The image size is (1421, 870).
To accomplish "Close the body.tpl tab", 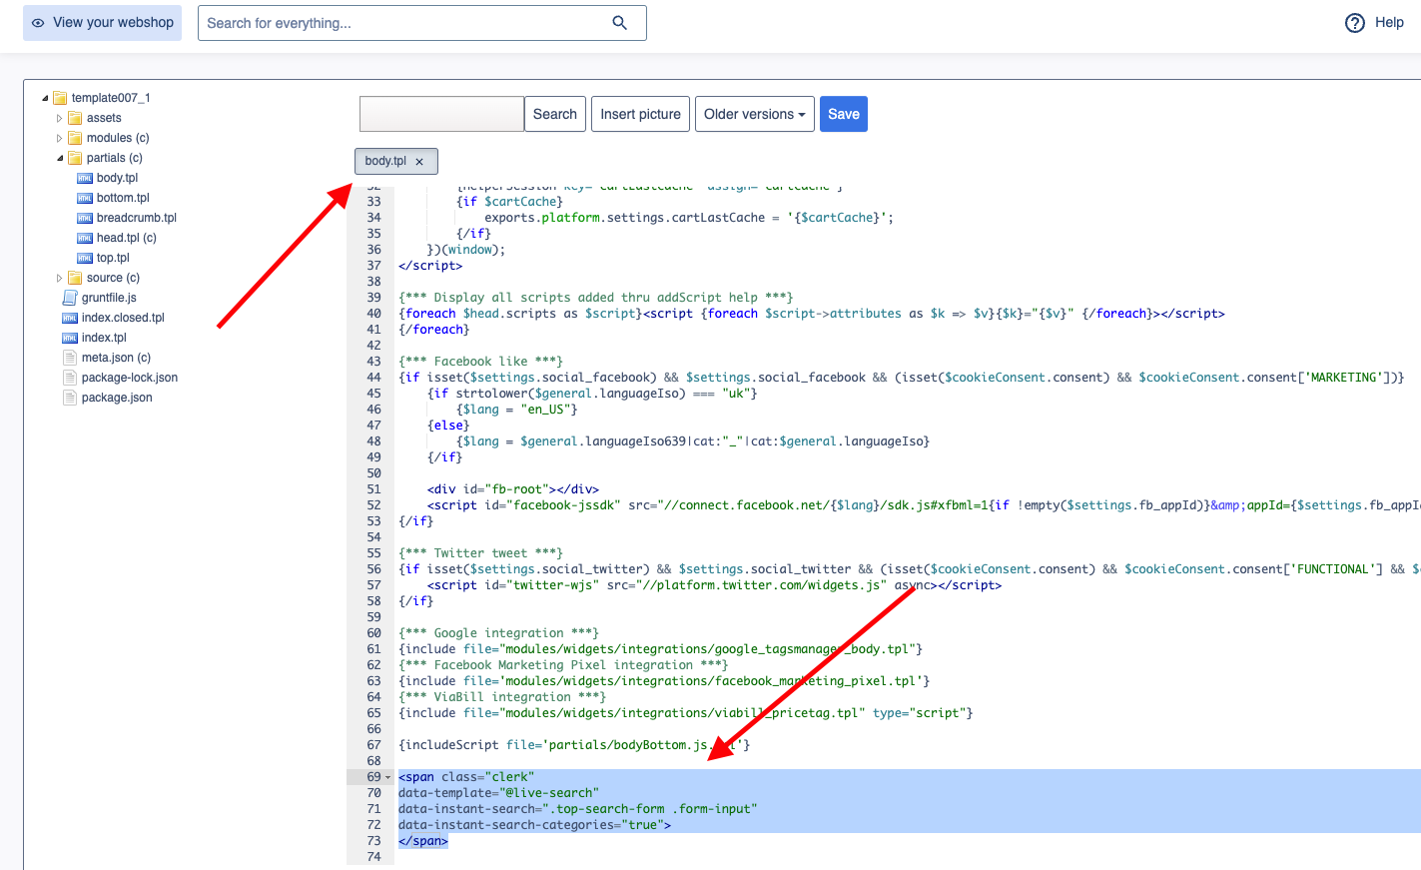I will pos(419,161).
